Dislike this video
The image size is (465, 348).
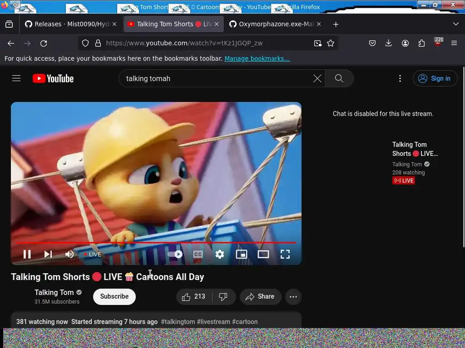223,296
